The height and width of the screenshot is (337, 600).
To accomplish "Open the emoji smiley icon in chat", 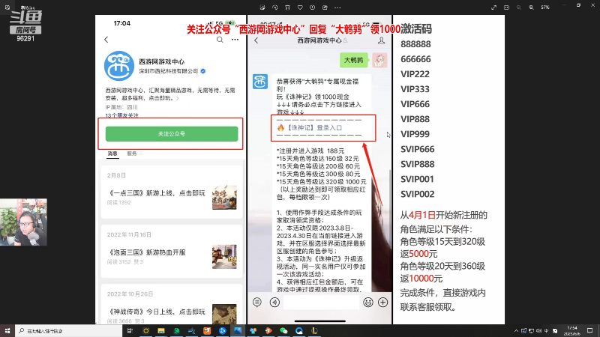I will pyautogui.click(x=368, y=303).
